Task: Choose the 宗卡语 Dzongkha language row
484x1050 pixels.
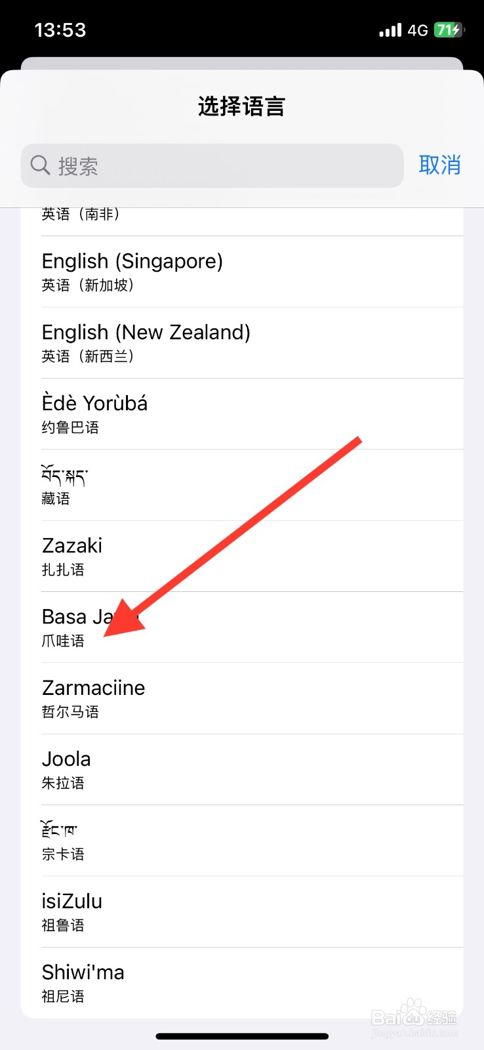Action: pyautogui.click(x=241, y=841)
